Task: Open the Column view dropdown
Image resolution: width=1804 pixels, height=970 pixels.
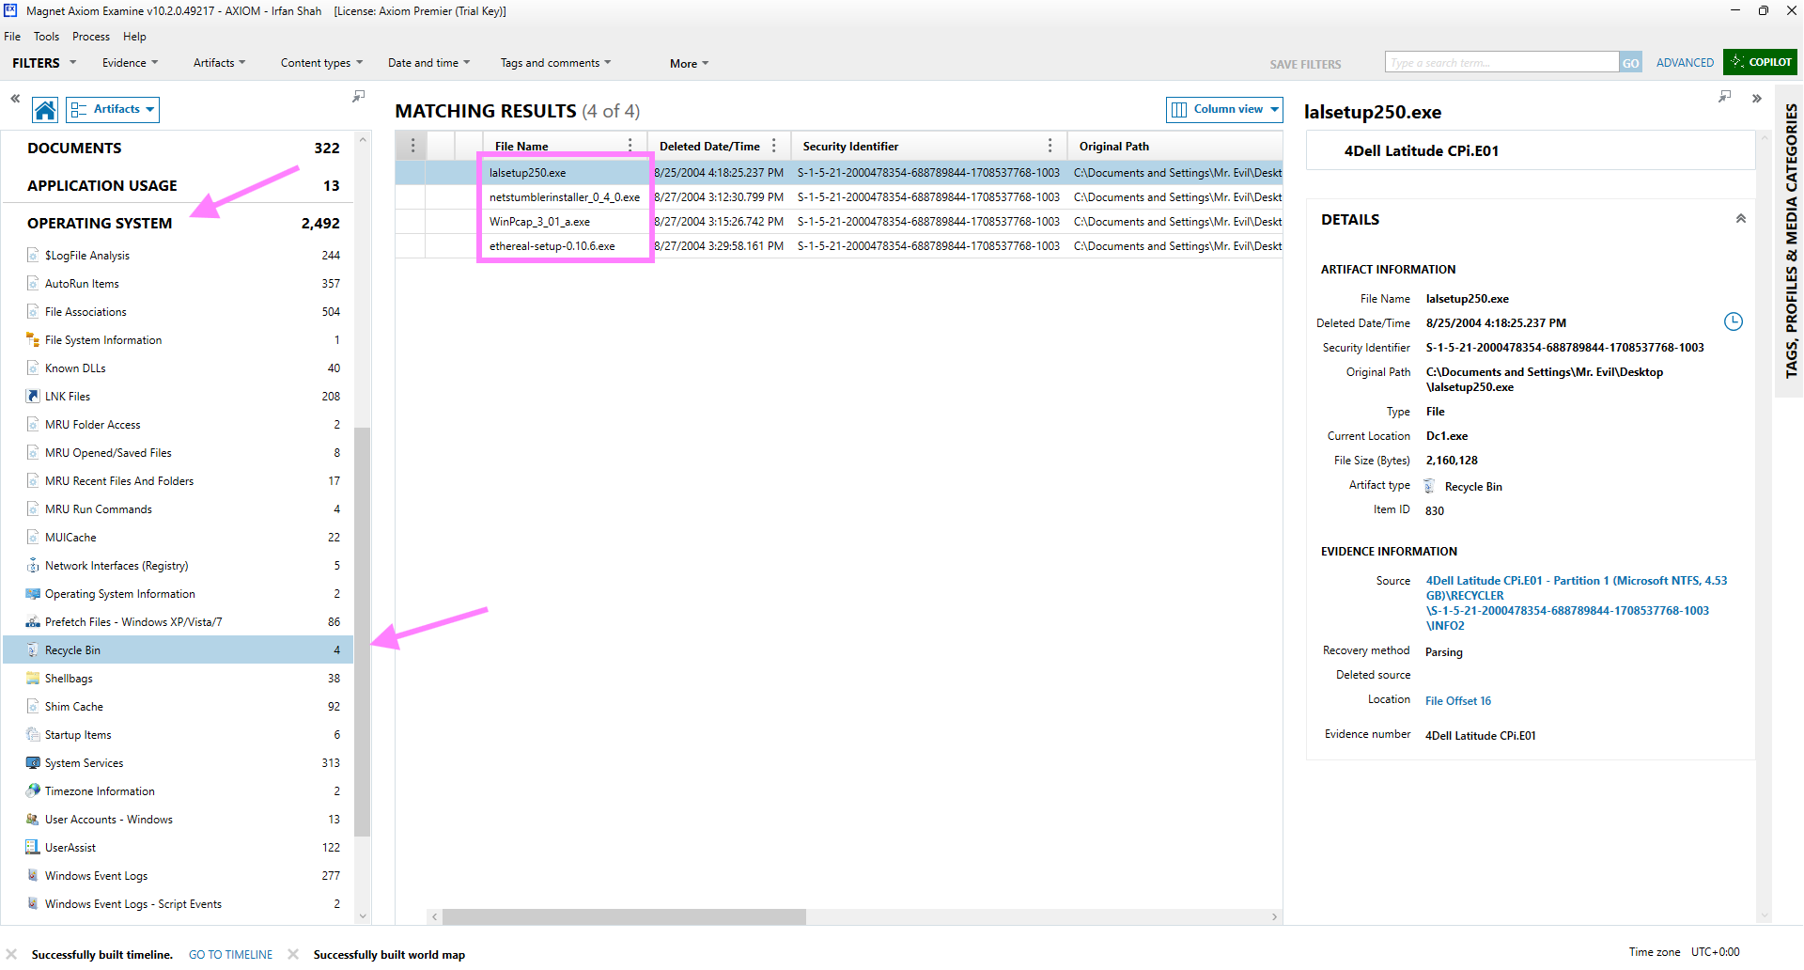Action: click(1225, 110)
